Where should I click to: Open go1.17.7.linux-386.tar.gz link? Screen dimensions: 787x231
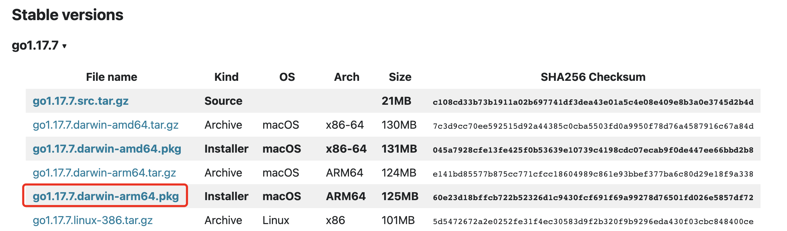pos(93,220)
